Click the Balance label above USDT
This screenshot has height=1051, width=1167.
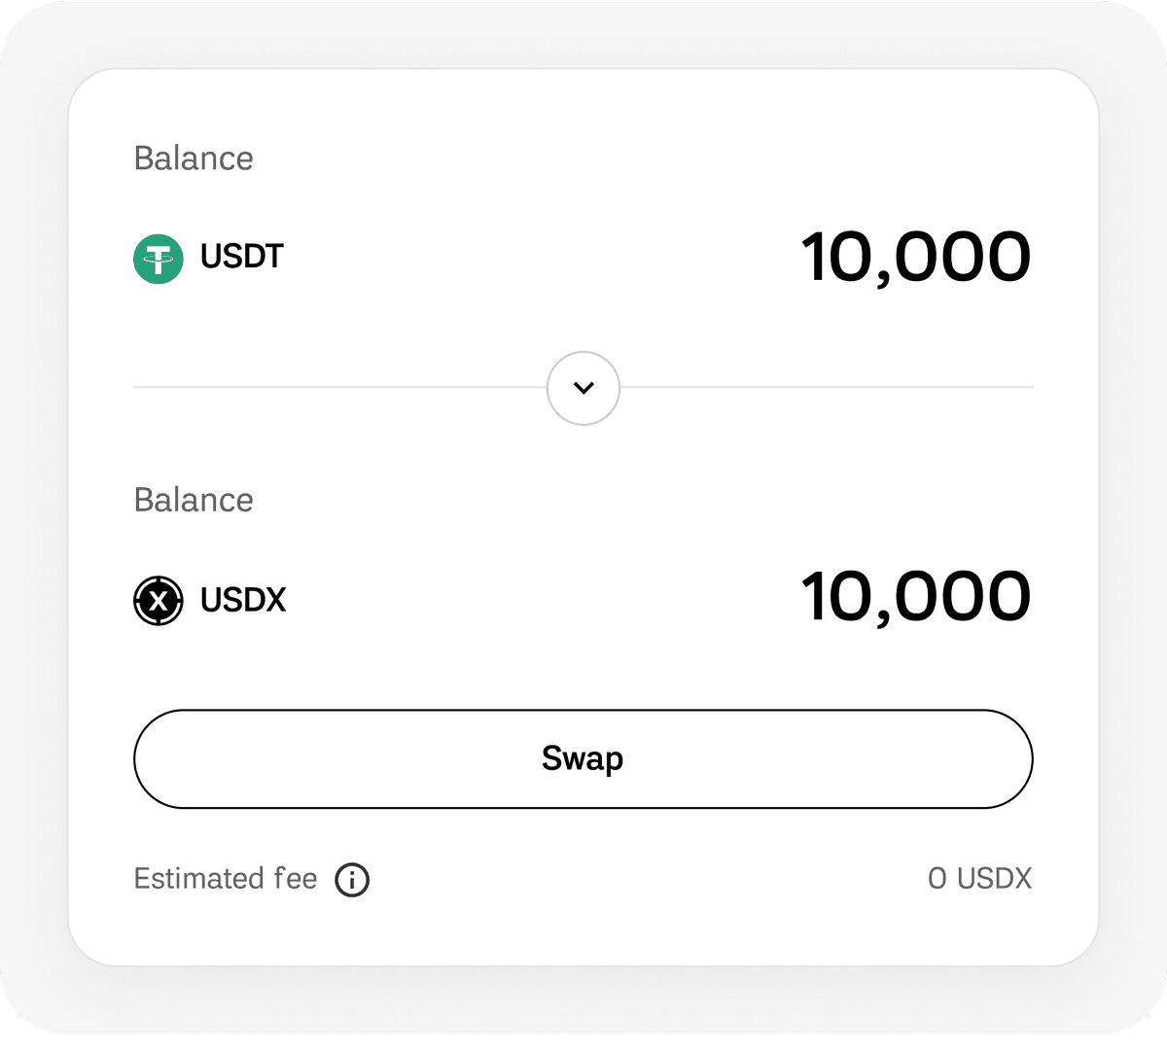(194, 158)
